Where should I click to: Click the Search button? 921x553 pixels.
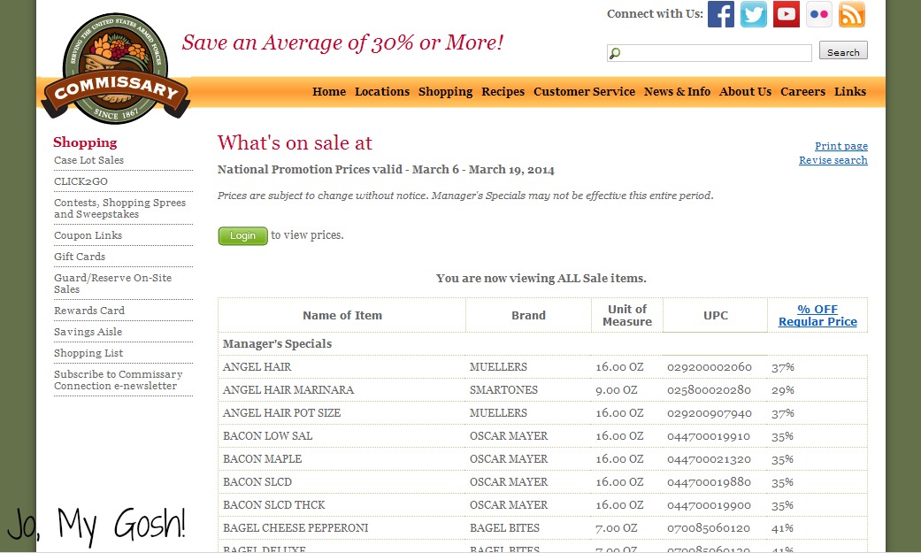point(842,51)
